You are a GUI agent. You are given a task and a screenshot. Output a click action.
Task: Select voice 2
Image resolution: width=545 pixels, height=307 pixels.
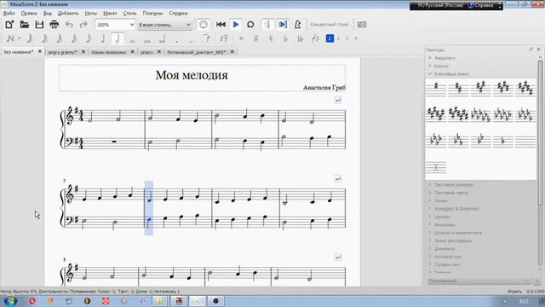(x=338, y=38)
